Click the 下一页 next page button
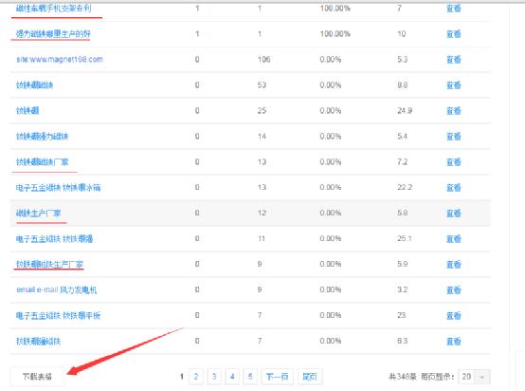Image resolution: width=525 pixels, height=391 pixels. point(277,377)
